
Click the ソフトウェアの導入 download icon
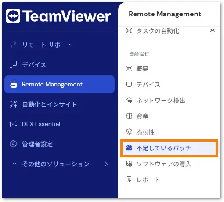[x=129, y=164]
